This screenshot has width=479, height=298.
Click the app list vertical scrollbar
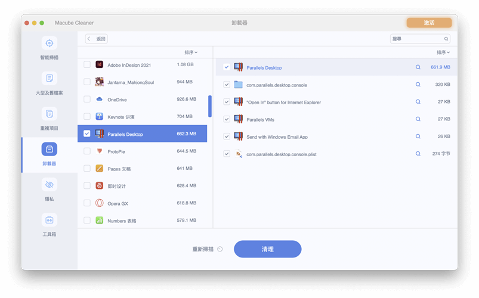(x=210, y=106)
